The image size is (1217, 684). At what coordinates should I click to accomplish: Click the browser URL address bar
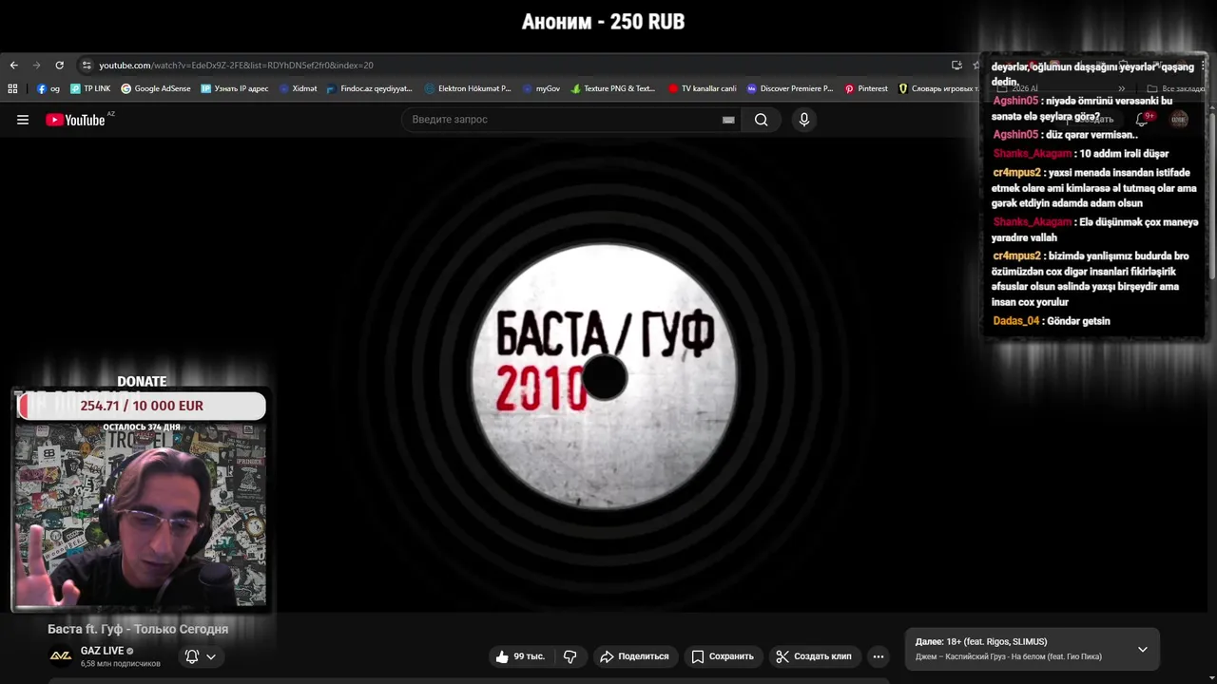pyautogui.click(x=513, y=66)
